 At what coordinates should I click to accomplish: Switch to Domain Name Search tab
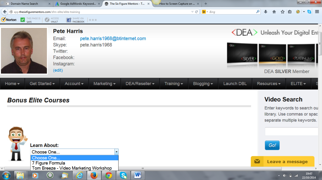pyautogui.click(x=28, y=4)
